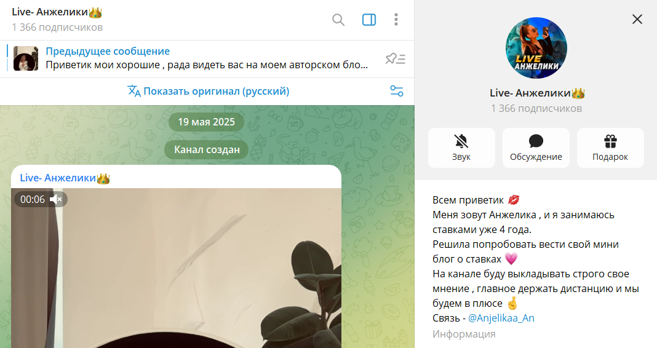This screenshot has height=348, width=657.
Task: Play the video in the channel post
Action: point(176,271)
